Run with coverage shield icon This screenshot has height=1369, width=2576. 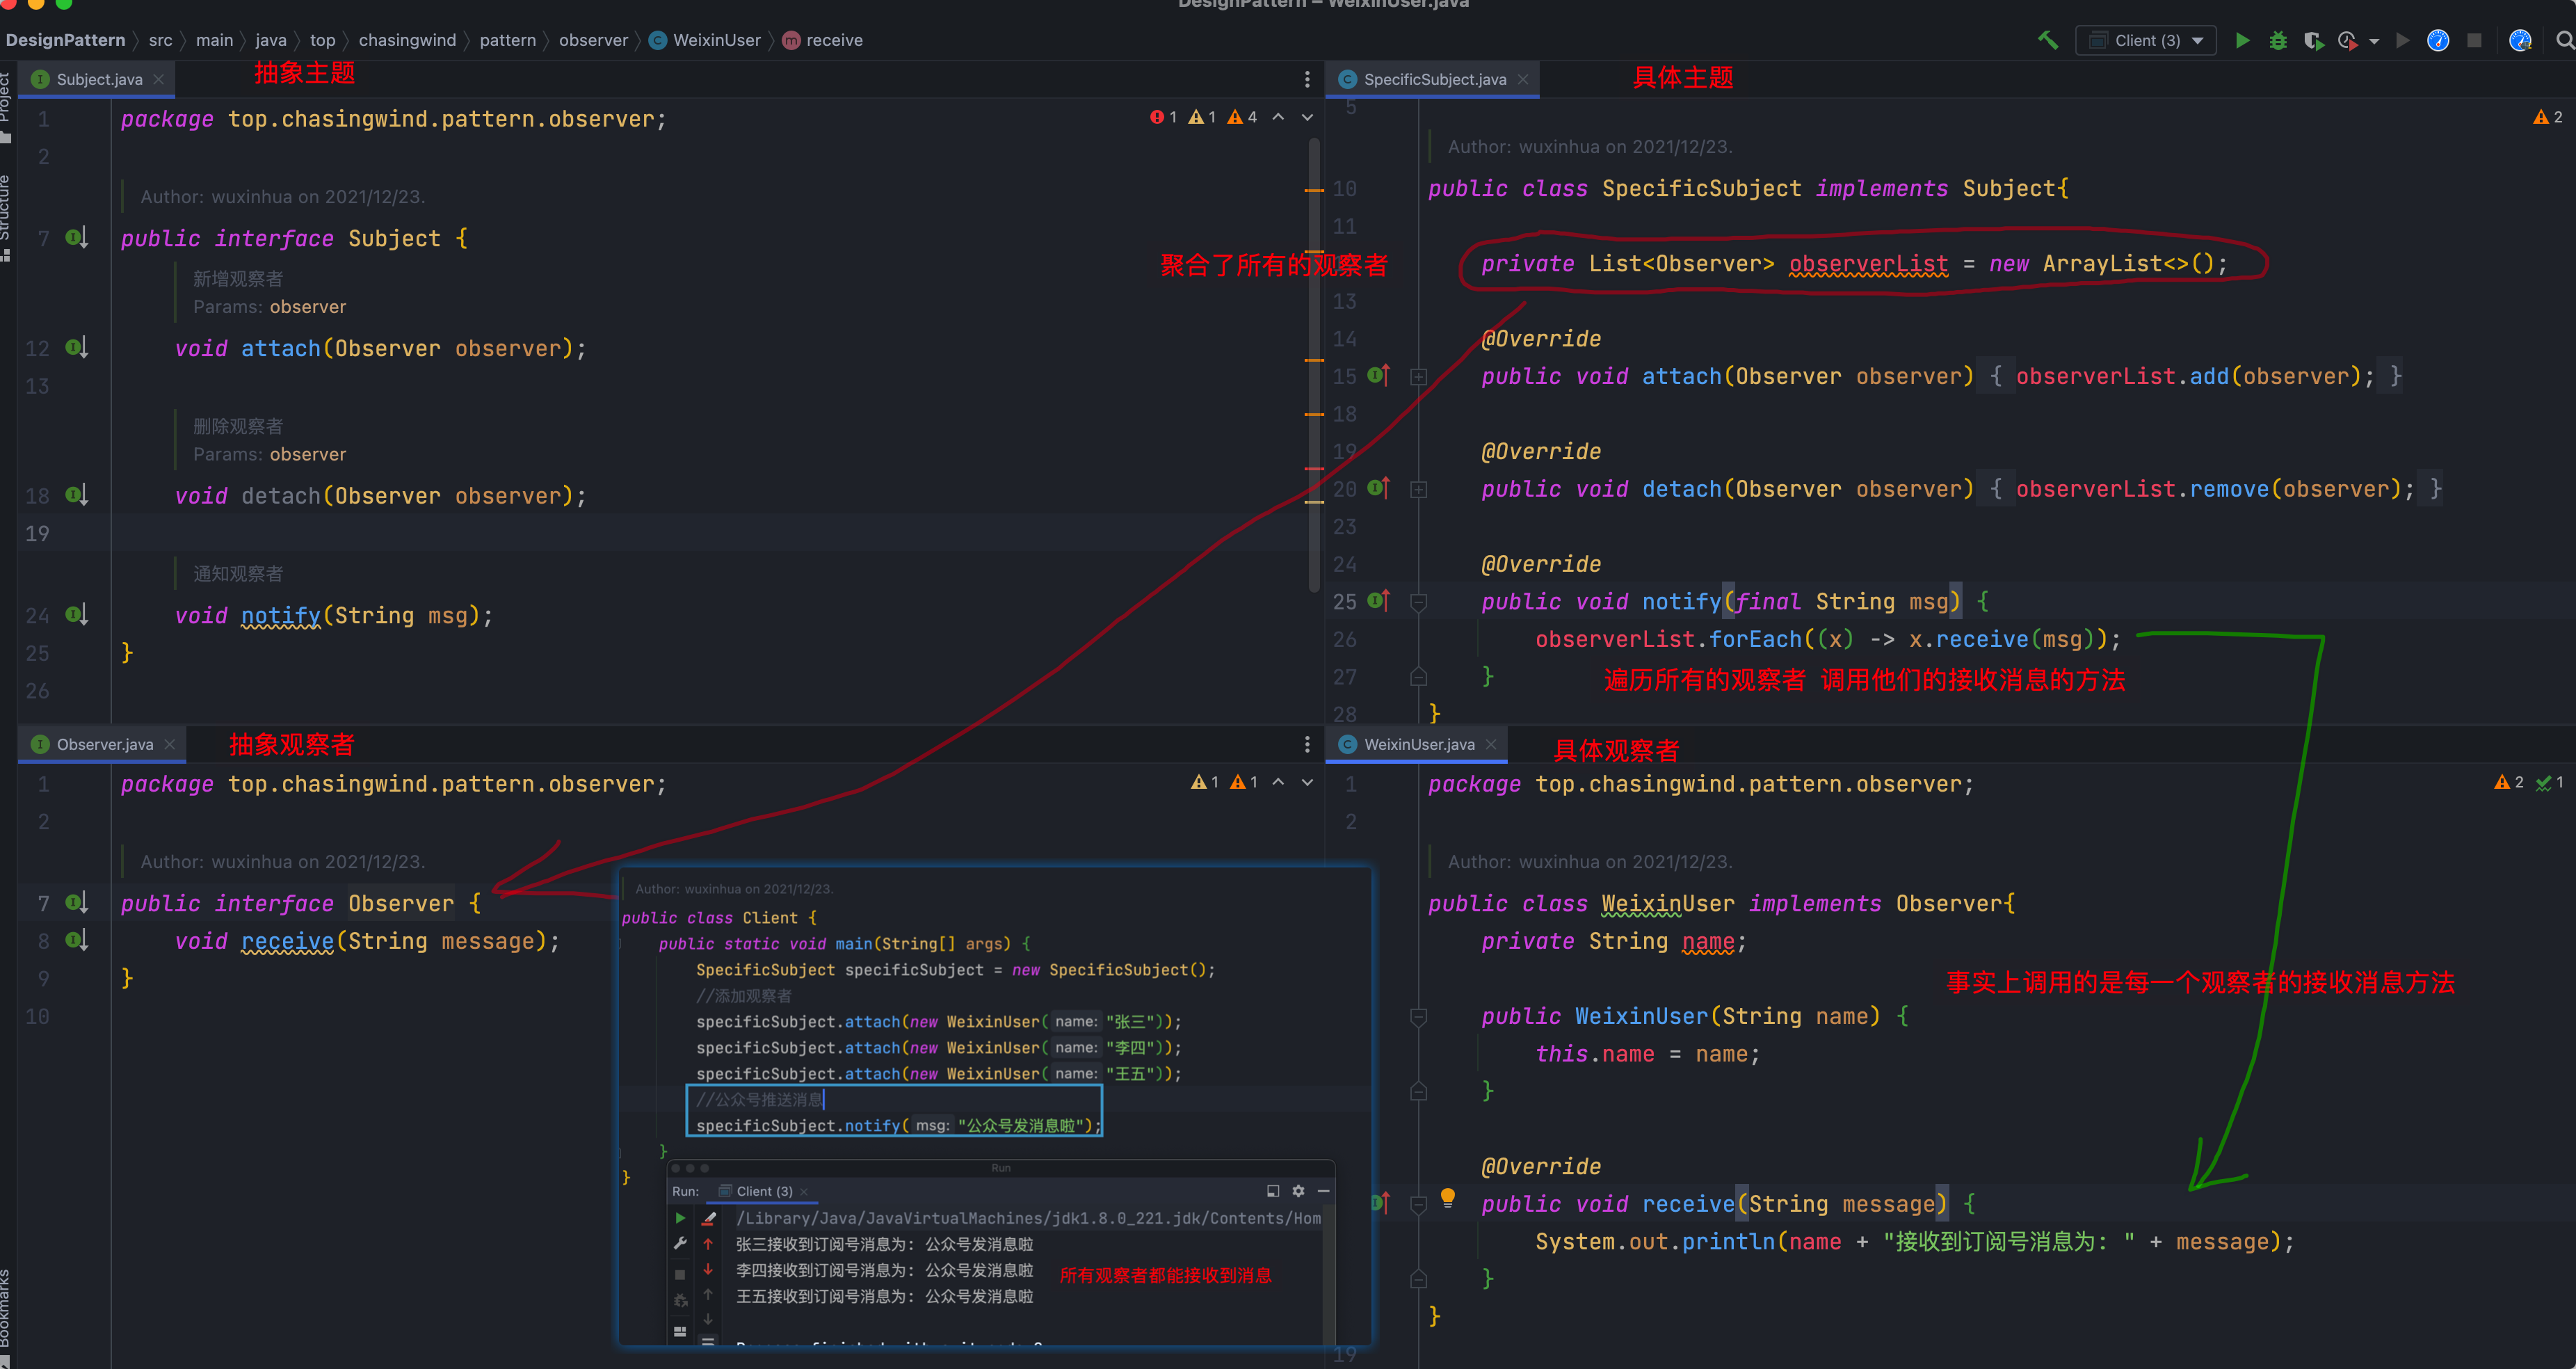click(2313, 40)
